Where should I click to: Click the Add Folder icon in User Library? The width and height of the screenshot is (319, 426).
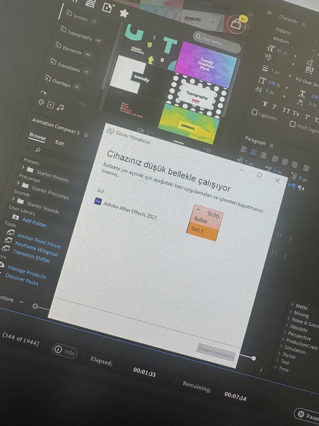point(16,217)
